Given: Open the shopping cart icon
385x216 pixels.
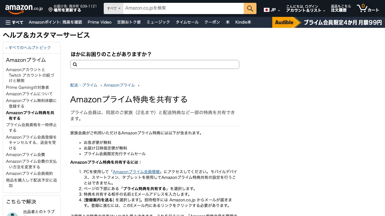Looking at the screenshot, I should [x=368, y=8].
